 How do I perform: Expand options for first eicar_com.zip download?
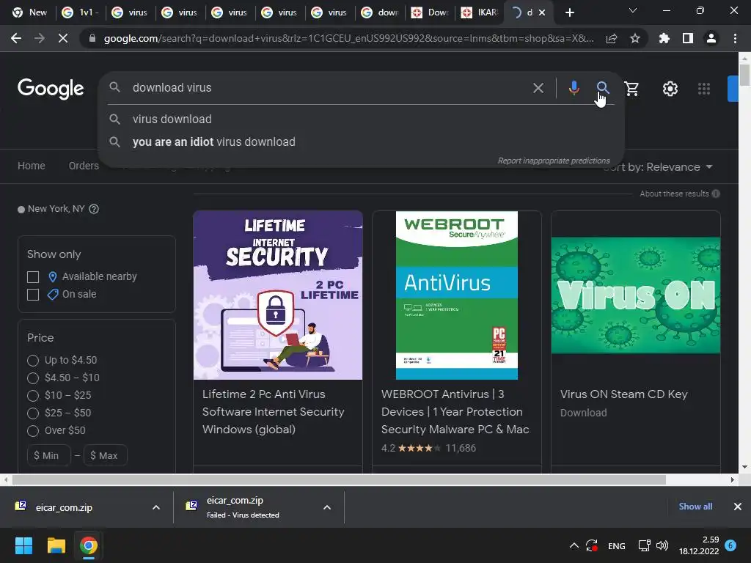pyautogui.click(x=156, y=507)
